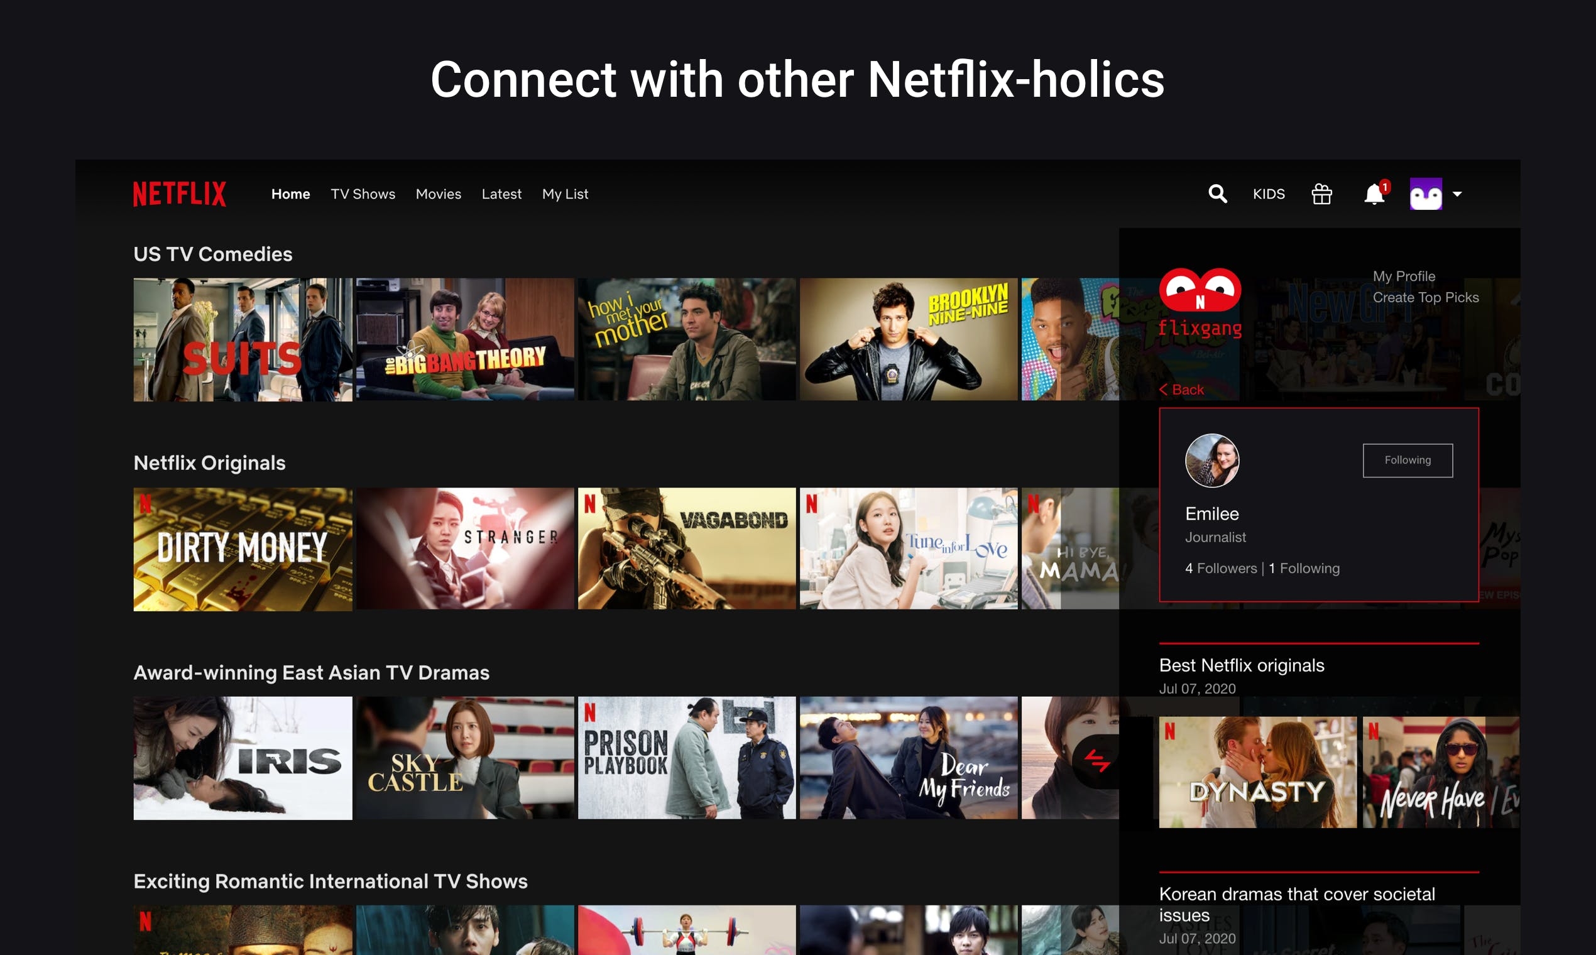1596x955 pixels.
Task: Click the purple profile avatar
Action: (1426, 194)
